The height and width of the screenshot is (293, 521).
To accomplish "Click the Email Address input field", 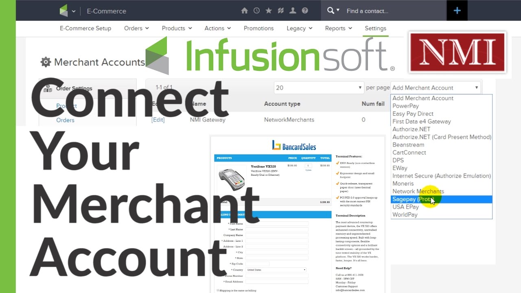I will [x=277, y=282].
